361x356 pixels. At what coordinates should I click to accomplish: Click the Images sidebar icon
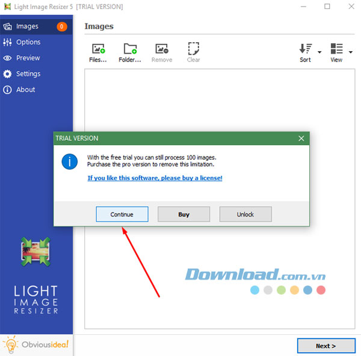(8, 27)
